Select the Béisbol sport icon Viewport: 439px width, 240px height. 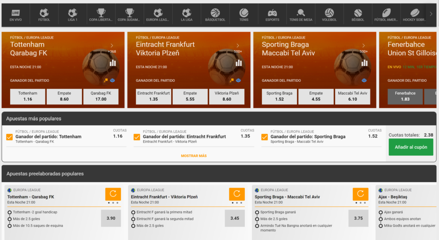tap(358, 15)
